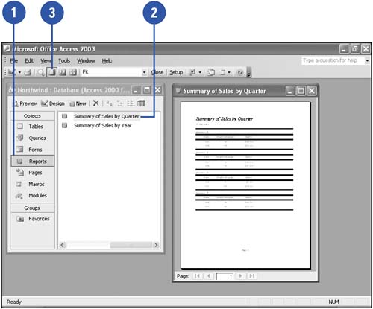Select the 'Summary of Sales by Quarter' report
The height and width of the screenshot is (309, 373).
tap(106, 116)
